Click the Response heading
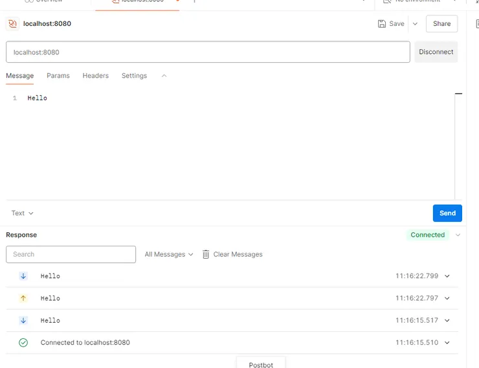479x368 pixels. pos(21,235)
